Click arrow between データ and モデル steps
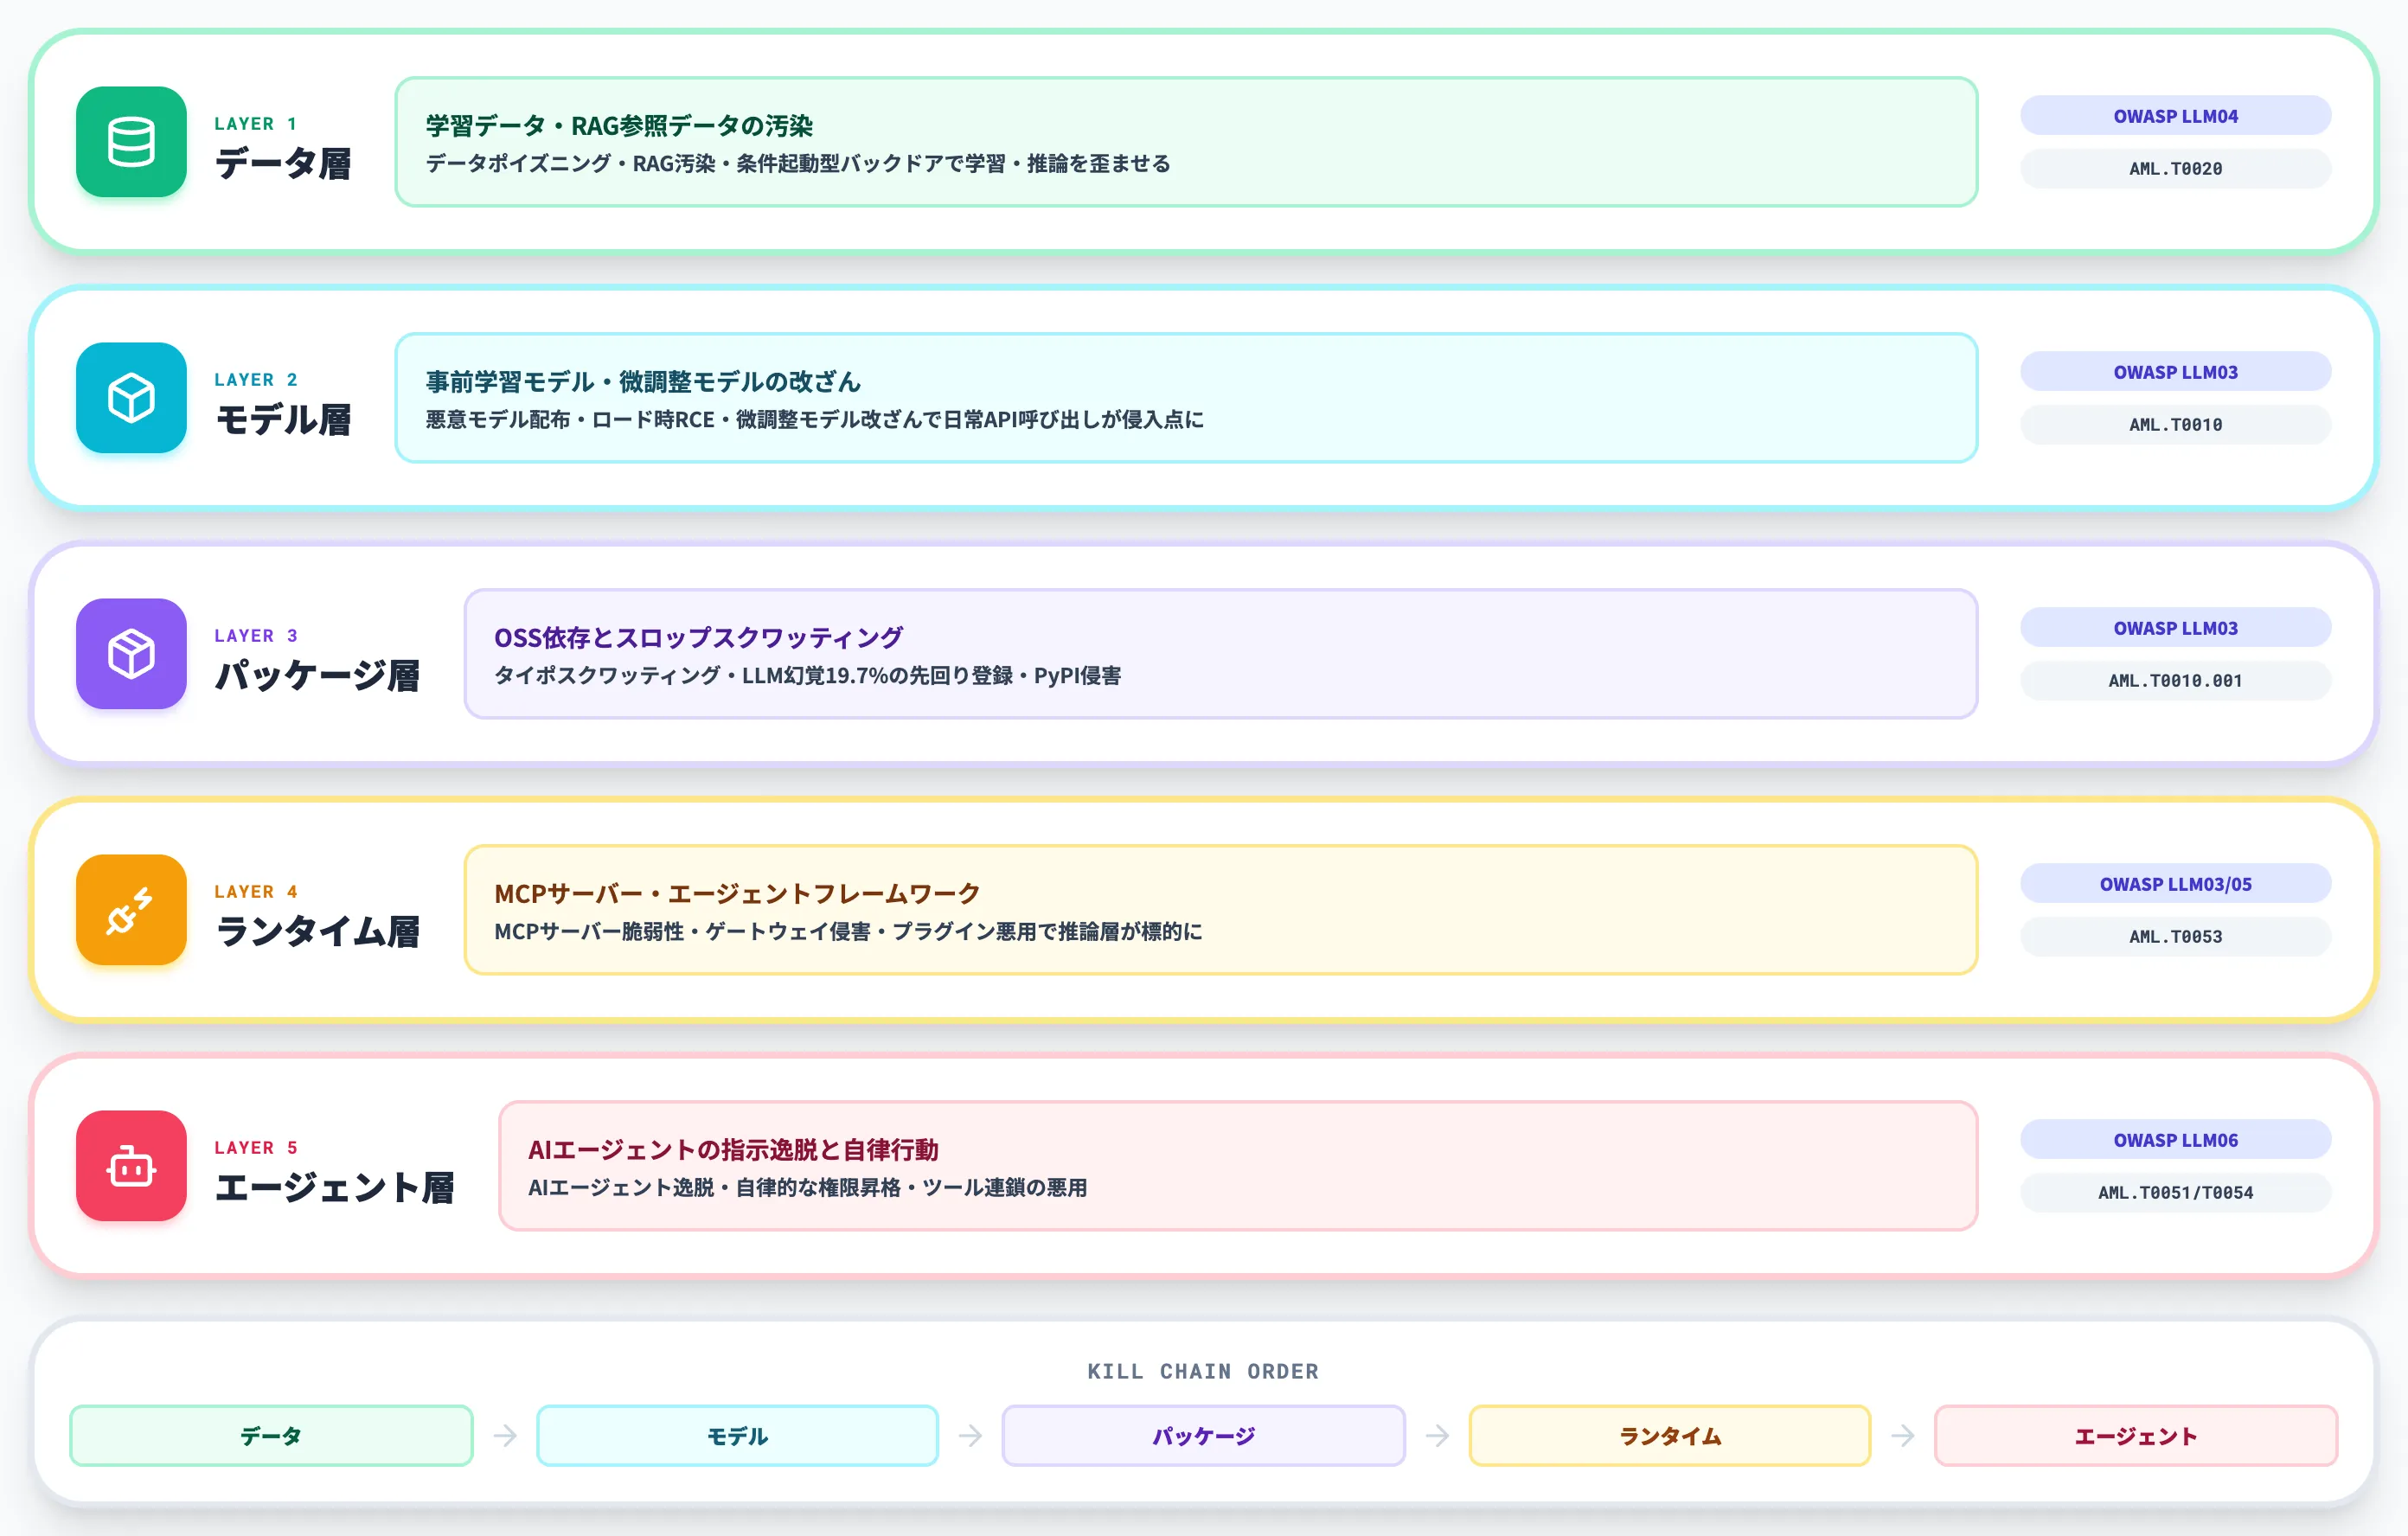Image resolution: width=2408 pixels, height=1536 pixels. [505, 1436]
